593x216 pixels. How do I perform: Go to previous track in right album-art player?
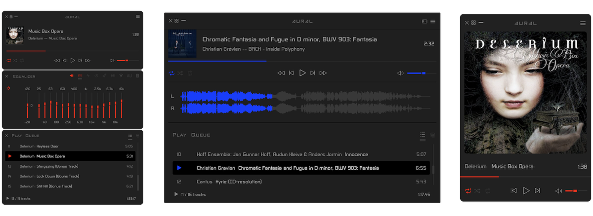point(514,190)
